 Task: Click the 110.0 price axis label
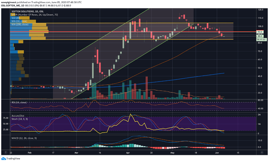click(260, 18)
